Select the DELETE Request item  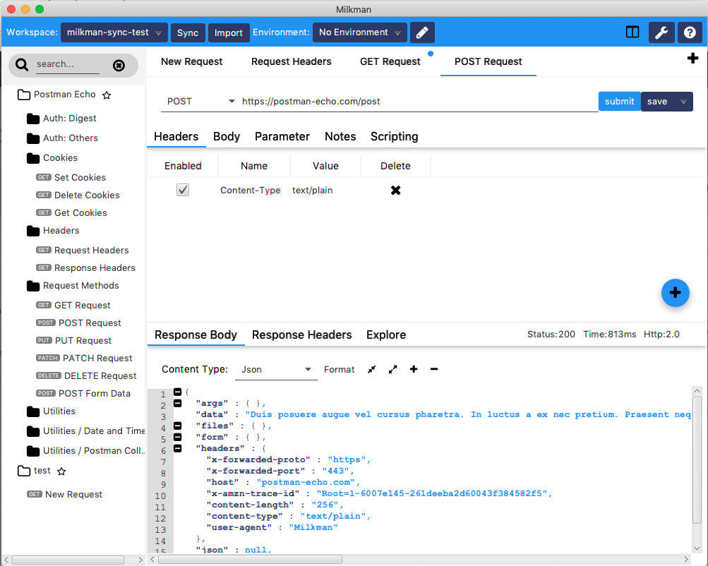point(86,376)
